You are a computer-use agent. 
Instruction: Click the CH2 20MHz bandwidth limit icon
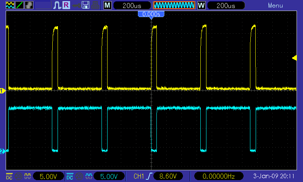(79, 176)
